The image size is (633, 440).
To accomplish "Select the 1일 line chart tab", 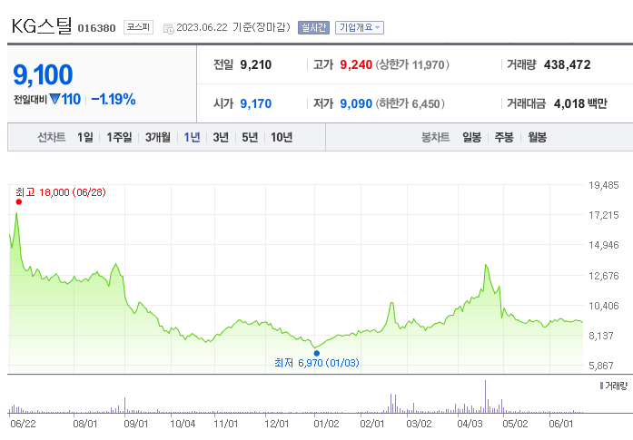I will point(84,137).
